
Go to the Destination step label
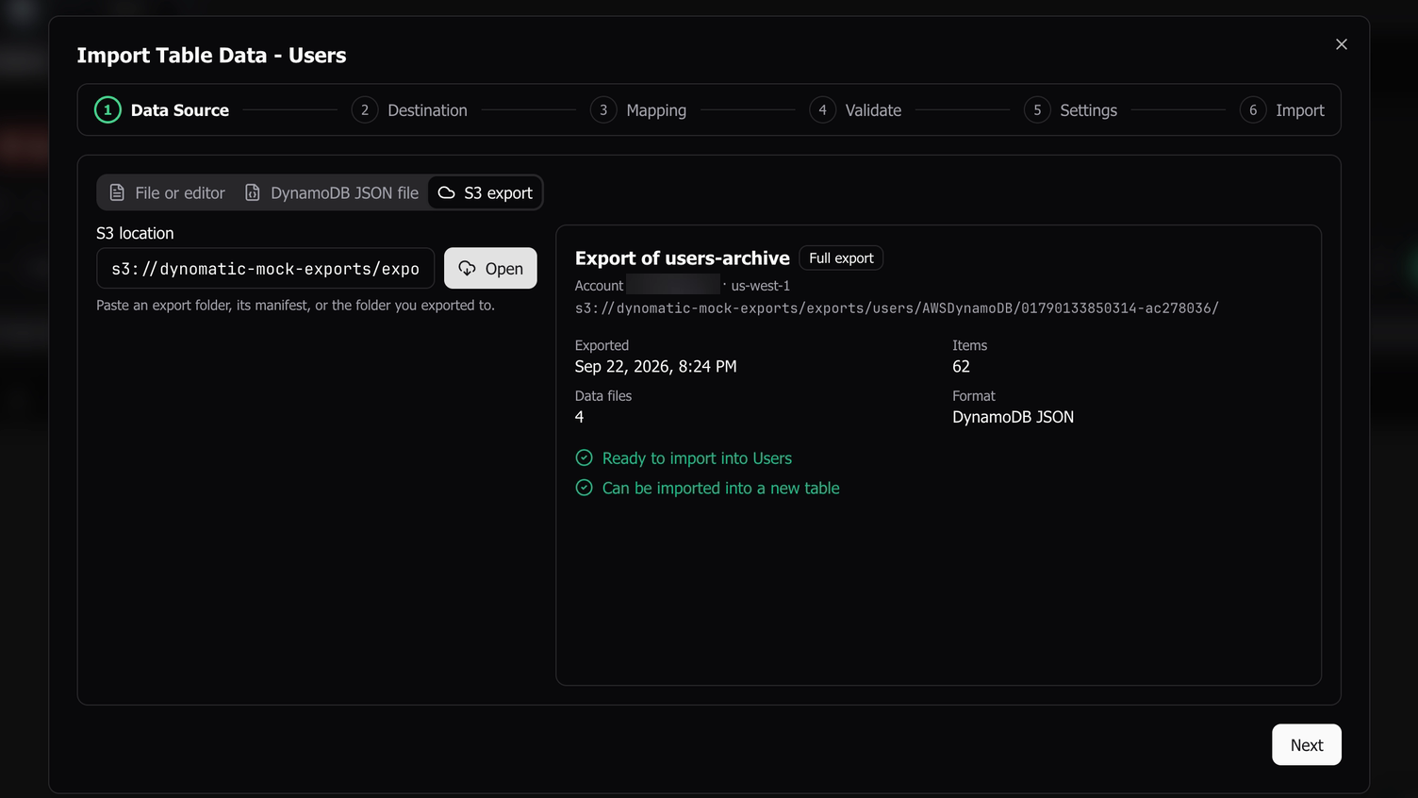click(427, 110)
